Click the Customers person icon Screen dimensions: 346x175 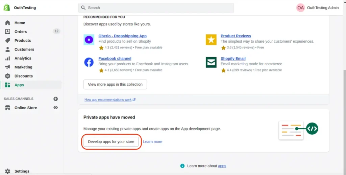(x=7, y=49)
